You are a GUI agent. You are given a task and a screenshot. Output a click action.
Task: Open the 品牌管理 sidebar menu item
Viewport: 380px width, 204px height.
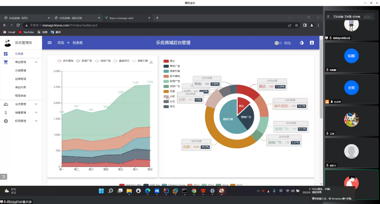pyautogui.click(x=21, y=79)
